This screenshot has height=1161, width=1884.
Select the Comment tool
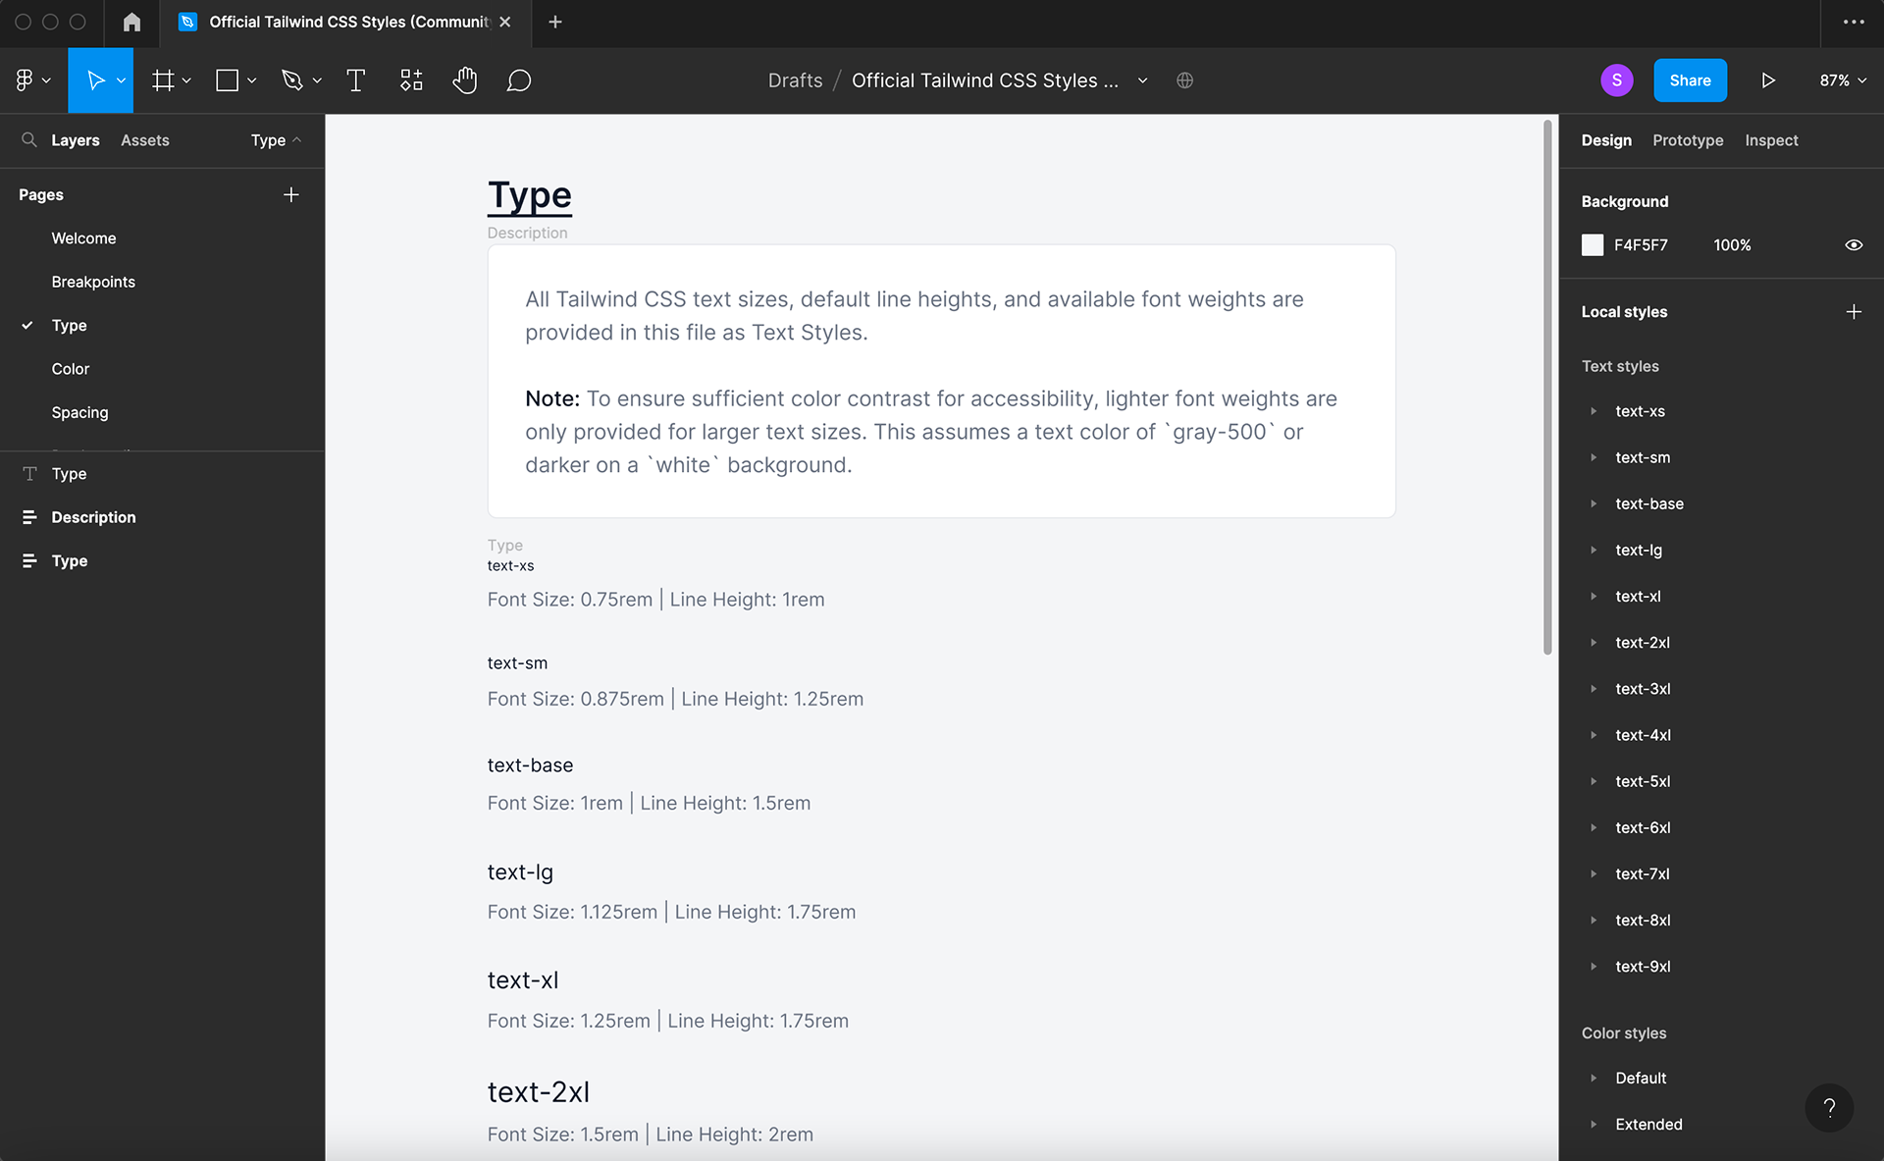(519, 80)
